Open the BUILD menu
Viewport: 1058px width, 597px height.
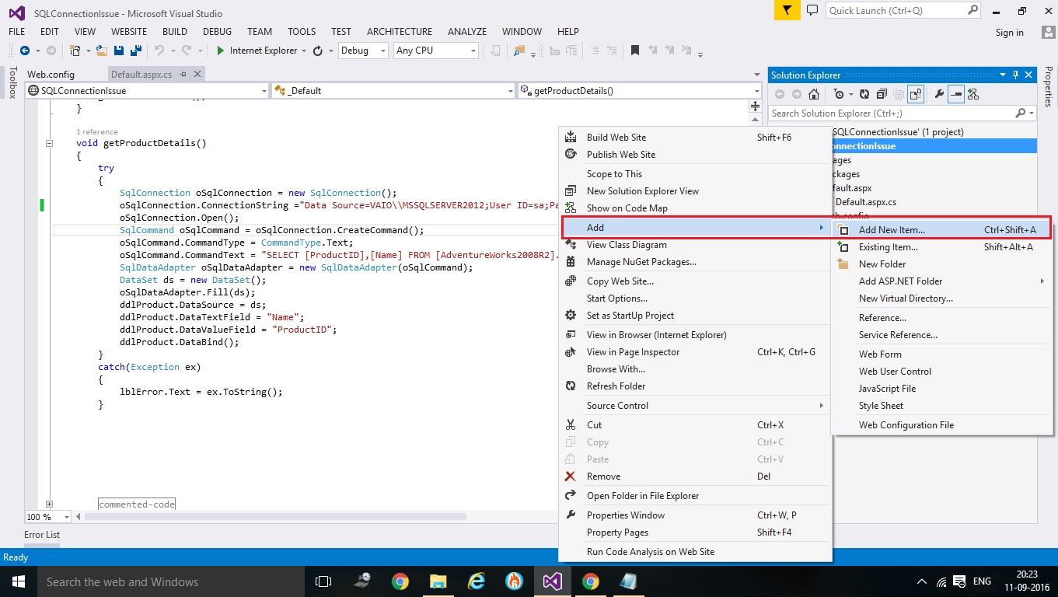(x=175, y=32)
